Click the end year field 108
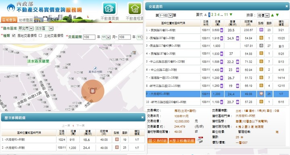Image resolution: width=290 pixels, height=155 pixels. (x=124, y=37)
